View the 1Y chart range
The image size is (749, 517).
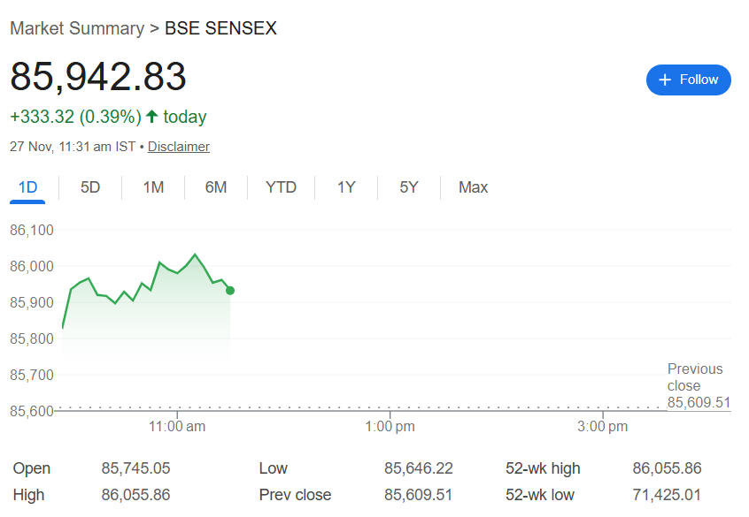pos(346,187)
